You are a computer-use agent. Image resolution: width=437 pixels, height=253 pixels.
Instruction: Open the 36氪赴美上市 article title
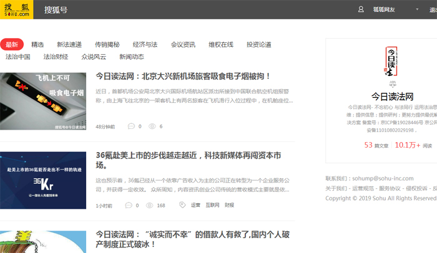tap(189, 160)
